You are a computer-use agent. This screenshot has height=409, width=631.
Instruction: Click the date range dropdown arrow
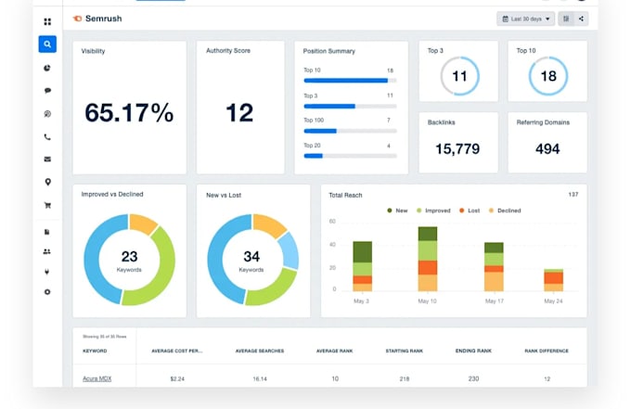[547, 19]
